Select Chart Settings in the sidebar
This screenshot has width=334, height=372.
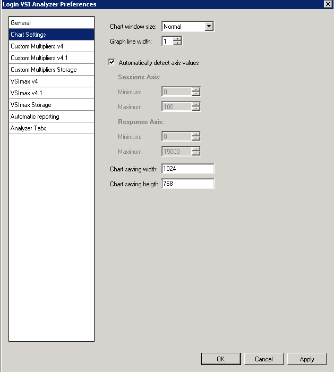click(x=52, y=35)
